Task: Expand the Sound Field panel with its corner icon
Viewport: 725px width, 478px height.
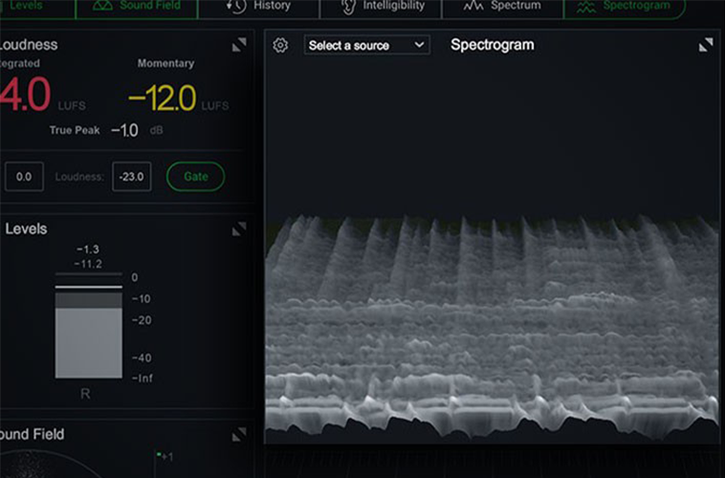Action: (239, 435)
